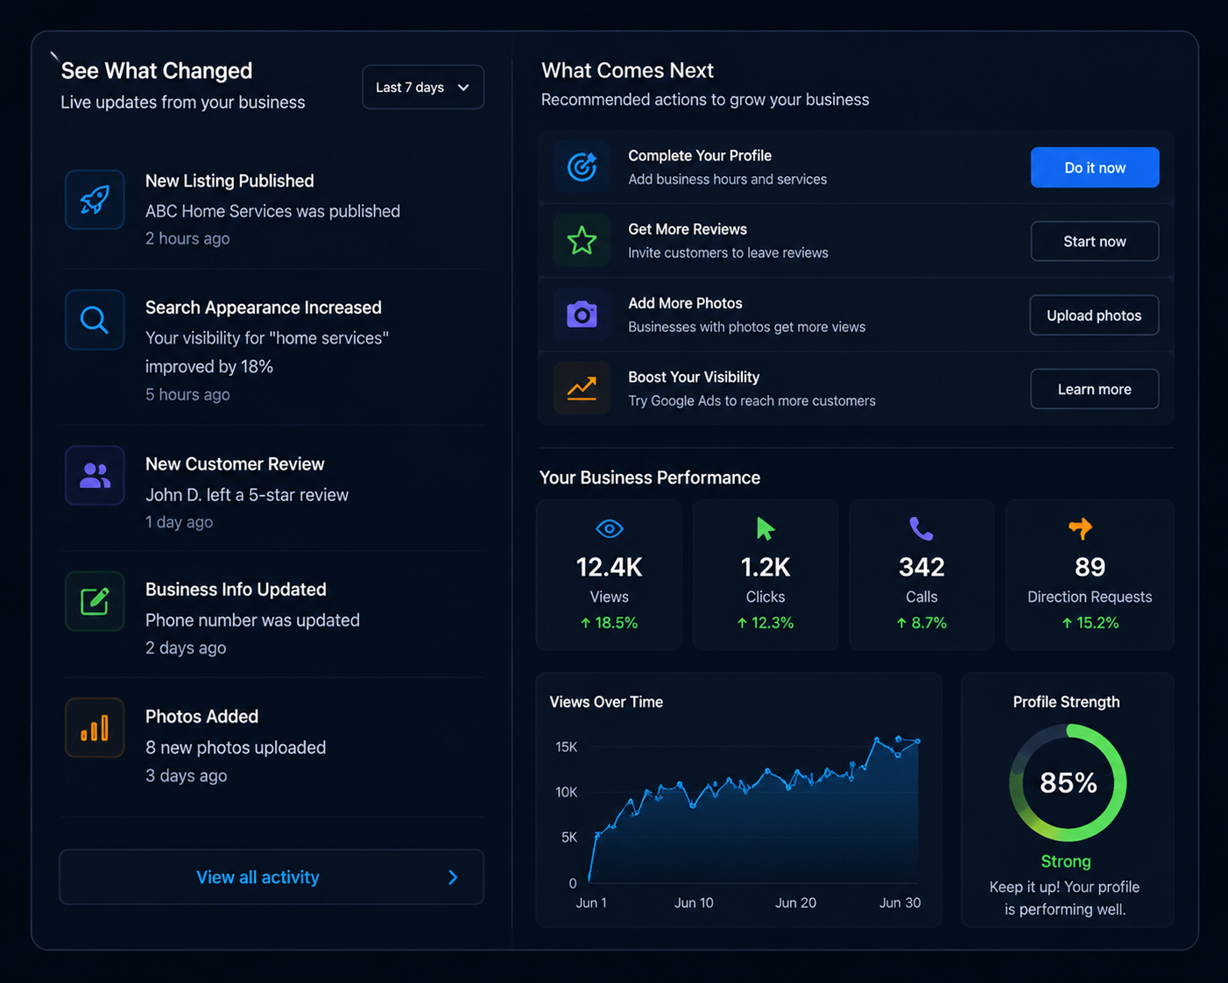Select the 342 Calls value

pos(921,567)
